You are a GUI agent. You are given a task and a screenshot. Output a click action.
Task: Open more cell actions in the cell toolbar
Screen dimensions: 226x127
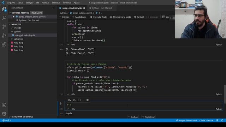(83, 100)
